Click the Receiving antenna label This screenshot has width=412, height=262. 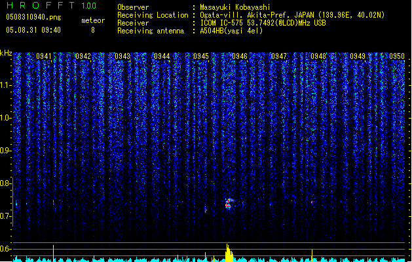[x=151, y=31]
